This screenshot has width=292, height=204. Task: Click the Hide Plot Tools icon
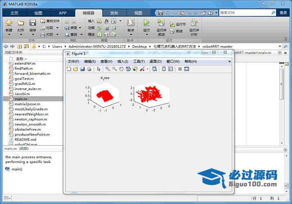pyautogui.click(x=180, y=69)
